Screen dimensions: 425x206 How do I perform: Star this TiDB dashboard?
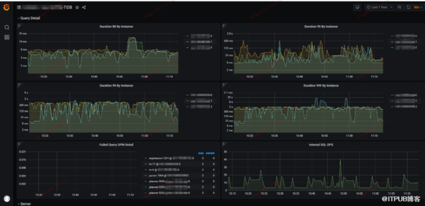pyautogui.click(x=77, y=8)
